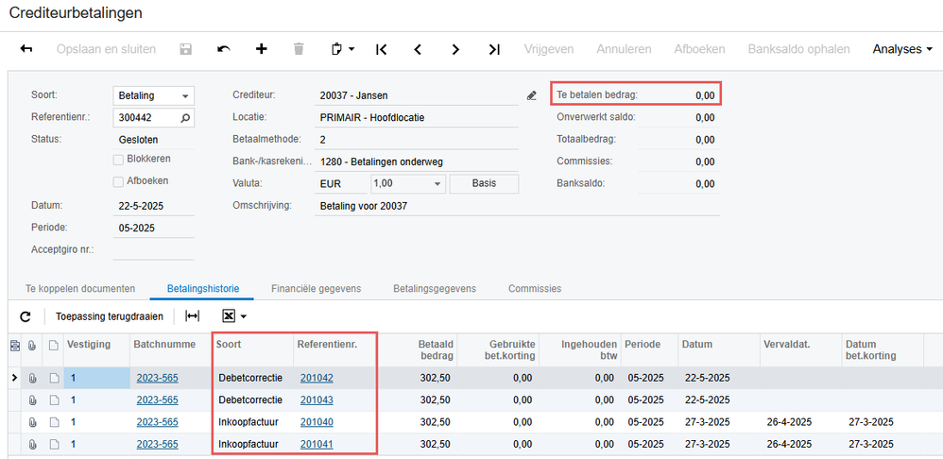Viewport: 943px width, 459px height.
Task: Switch to Te koppelen documenten tab
Action: (x=80, y=289)
